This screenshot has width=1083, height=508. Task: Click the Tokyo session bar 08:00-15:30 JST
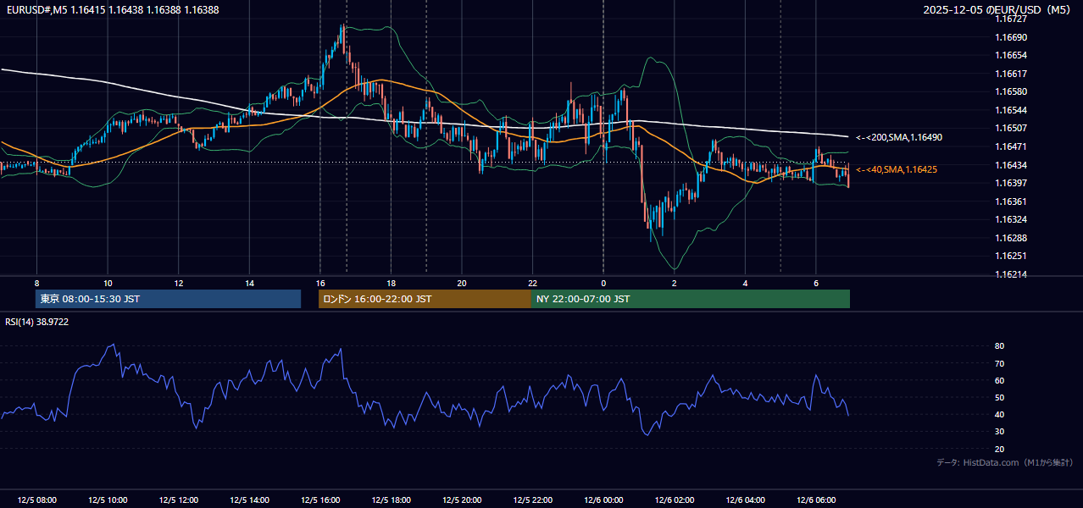coord(168,299)
